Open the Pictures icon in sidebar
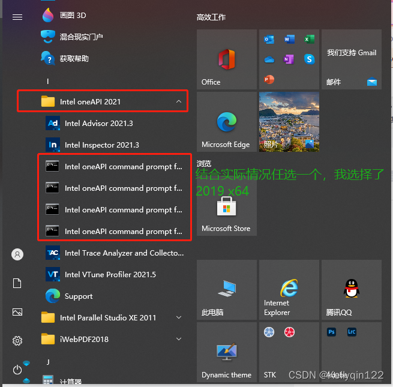This screenshot has height=387, width=393. click(17, 312)
